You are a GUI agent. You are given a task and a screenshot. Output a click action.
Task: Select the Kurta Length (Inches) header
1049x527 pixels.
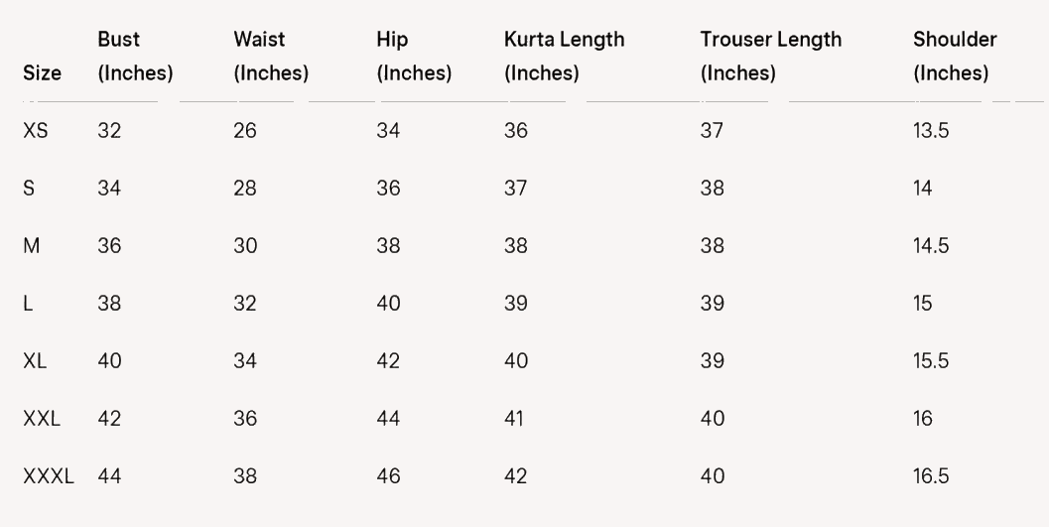pos(564,57)
